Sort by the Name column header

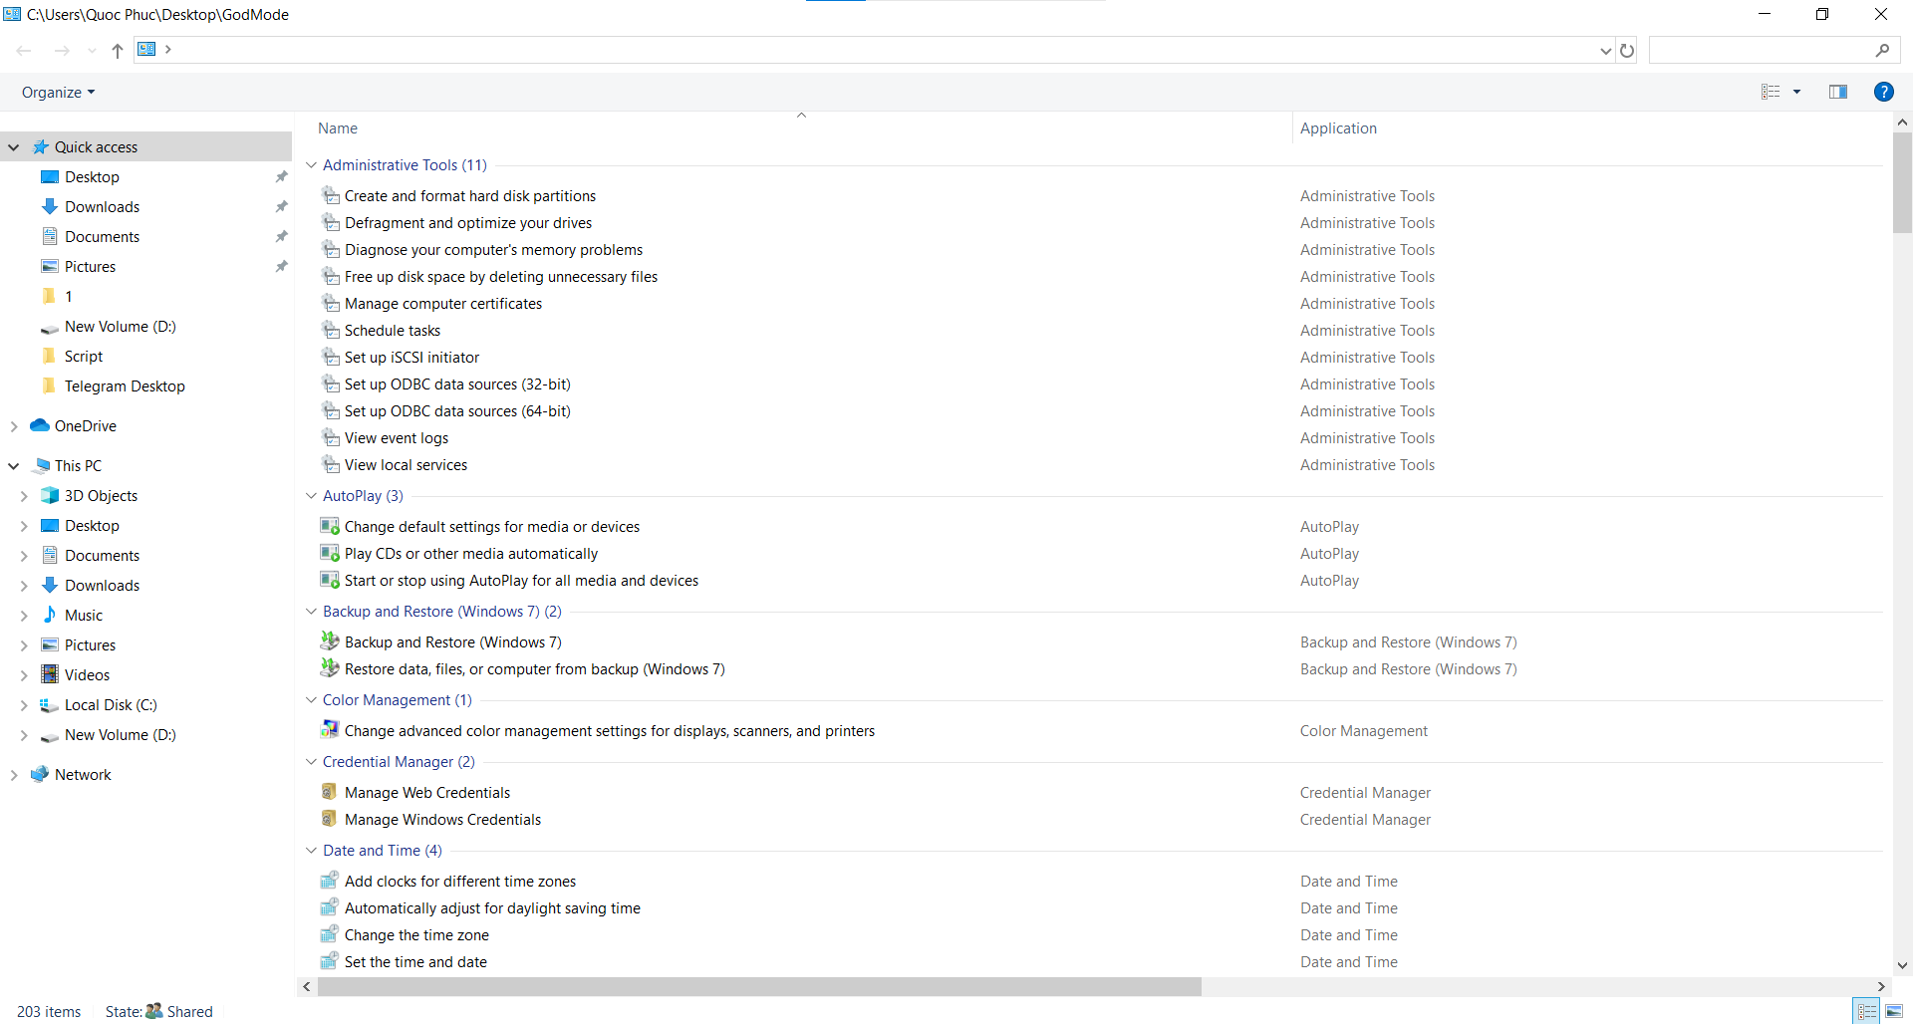(337, 128)
